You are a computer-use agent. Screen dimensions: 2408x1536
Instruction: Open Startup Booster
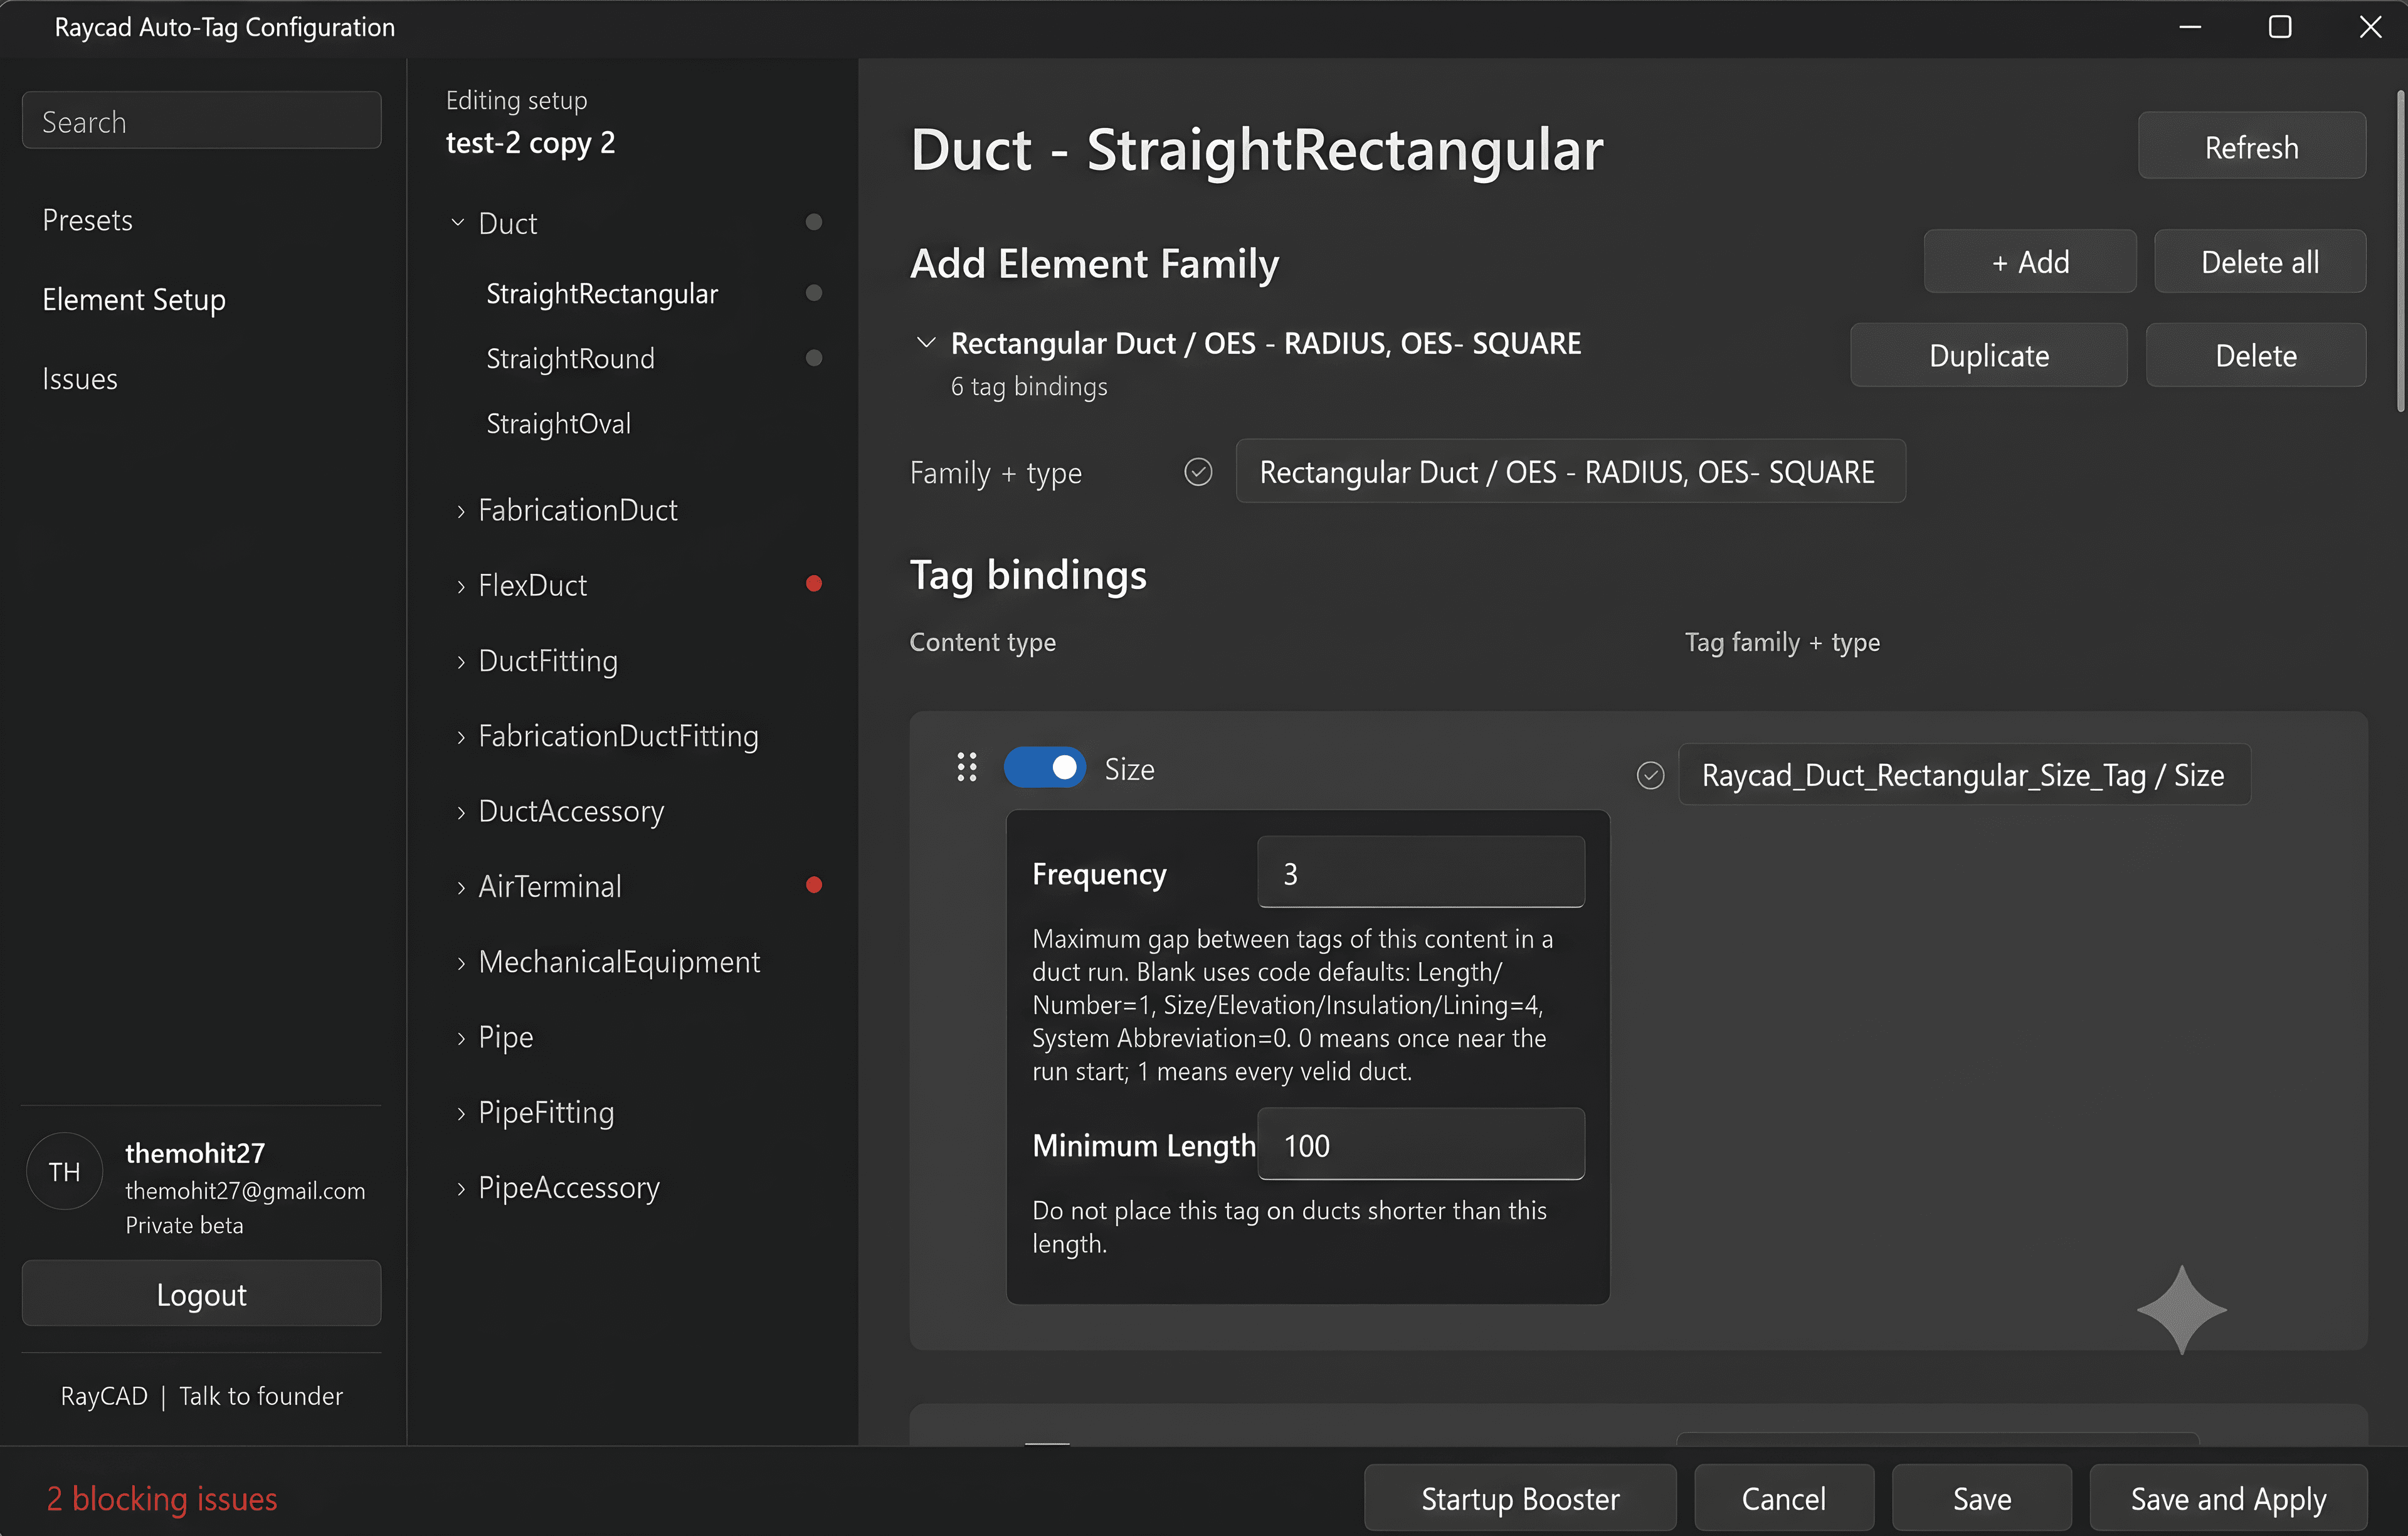pos(1520,1498)
